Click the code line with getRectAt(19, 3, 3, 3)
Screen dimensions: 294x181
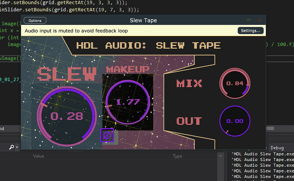63,3
